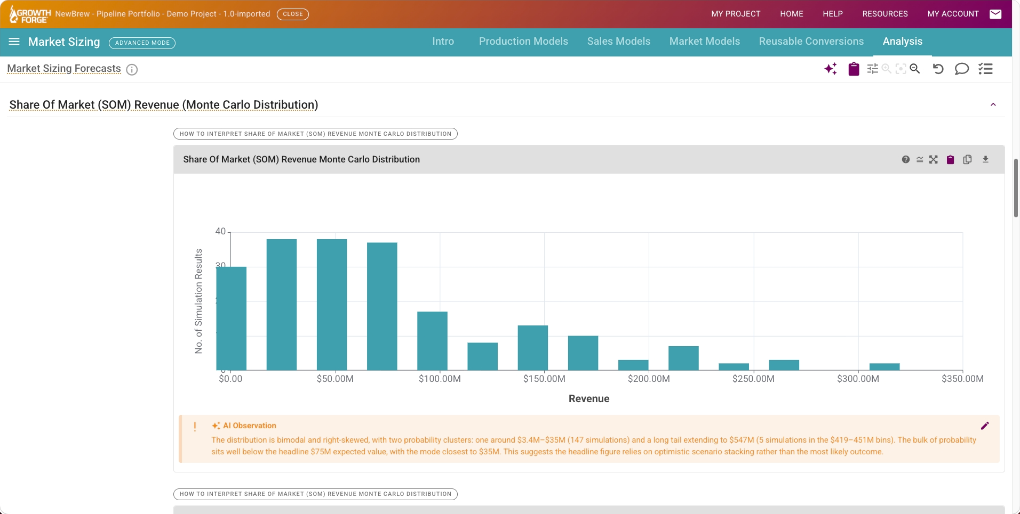
Task: Open the comments speech bubble
Action: click(961, 69)
